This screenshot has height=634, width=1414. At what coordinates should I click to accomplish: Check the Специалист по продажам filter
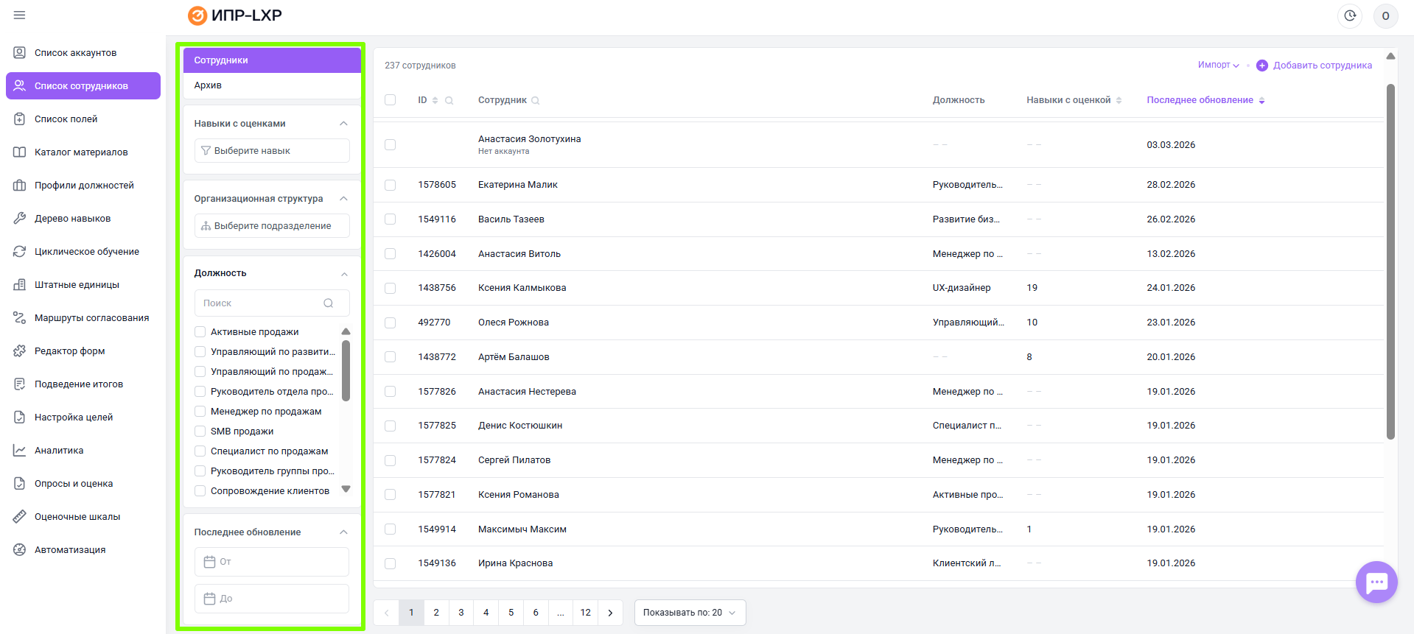[x=200, y=451]
